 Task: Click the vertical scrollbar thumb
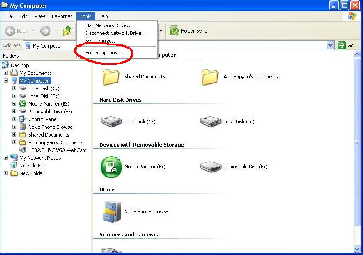click(x=357, y=142)
